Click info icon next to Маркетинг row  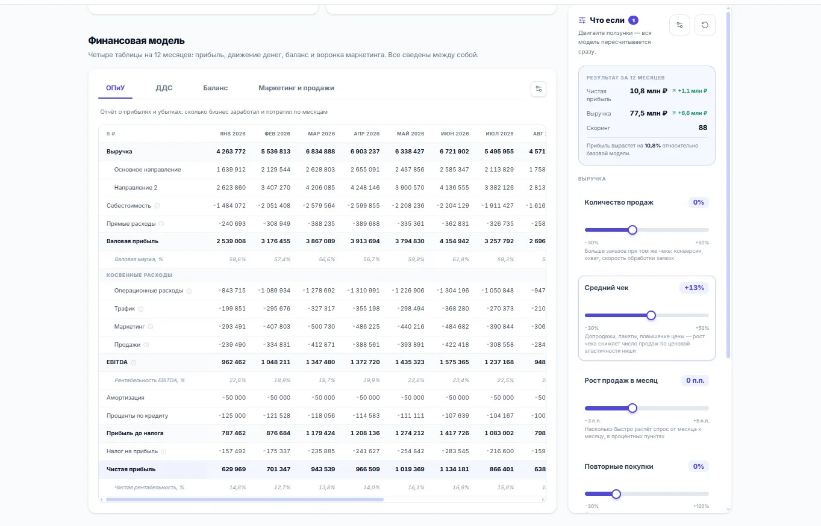151,327
